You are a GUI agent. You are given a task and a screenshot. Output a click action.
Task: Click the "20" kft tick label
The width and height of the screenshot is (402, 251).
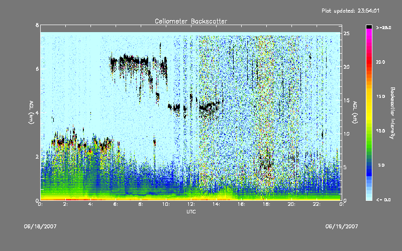click(x=346, y=67)
